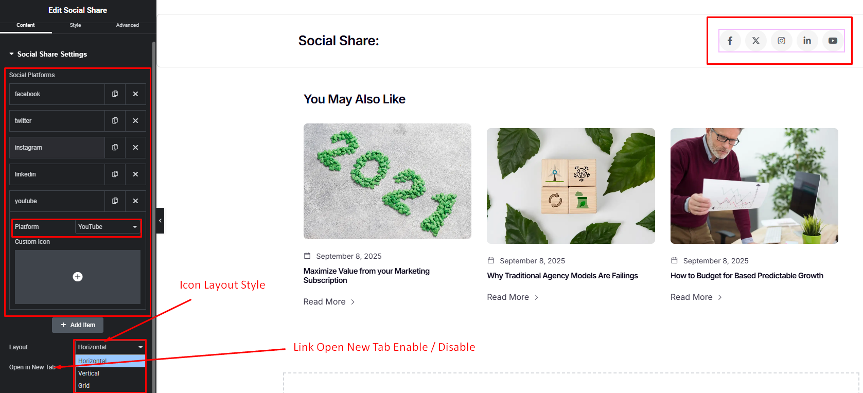Collapse the editor side panel handle

(160, 221)
